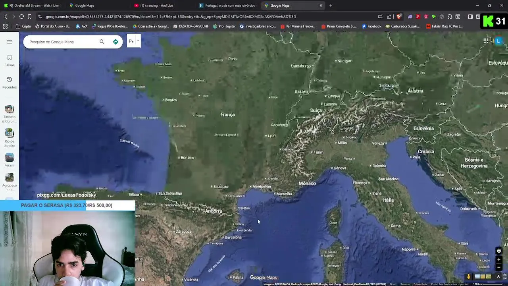Click the San Marino label
This screenshot has height=286, width=508.
tap(388, 179)
